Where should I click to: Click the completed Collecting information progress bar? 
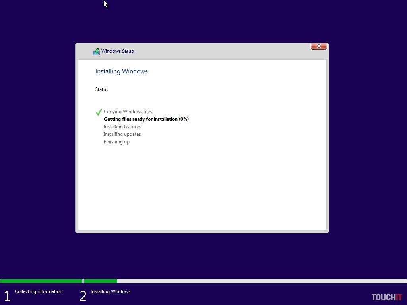click(41, 281)
